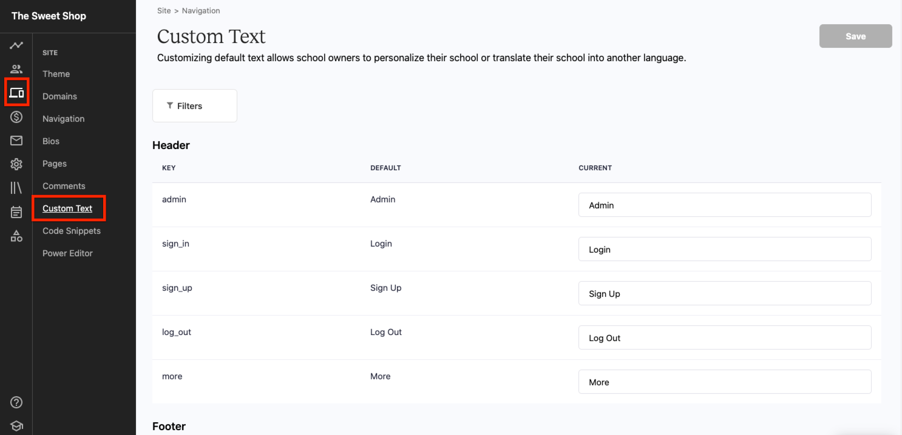
Task: Click the "admin" key cell
Action: pos(174,199)
